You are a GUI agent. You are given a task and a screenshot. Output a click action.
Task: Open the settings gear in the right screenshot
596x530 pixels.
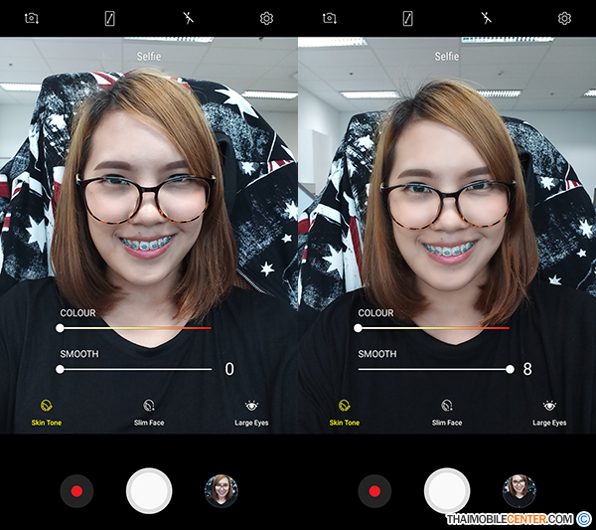[564, 18]
